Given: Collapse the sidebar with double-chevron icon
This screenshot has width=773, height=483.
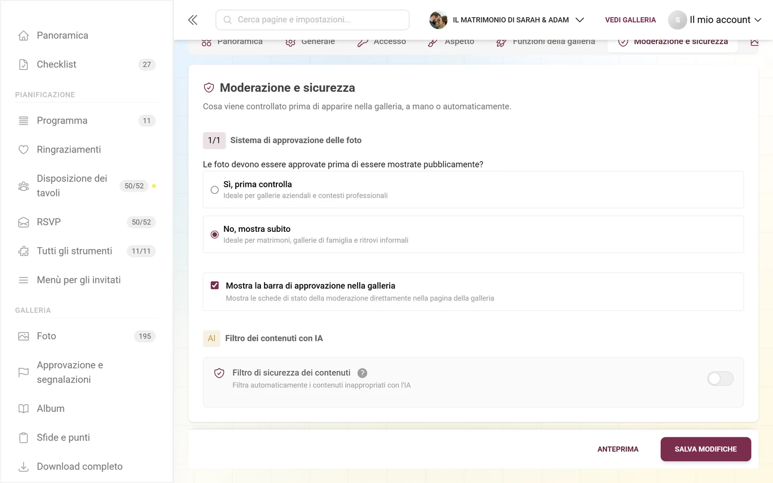Looking at the screenshot, I should coord(193,20).
